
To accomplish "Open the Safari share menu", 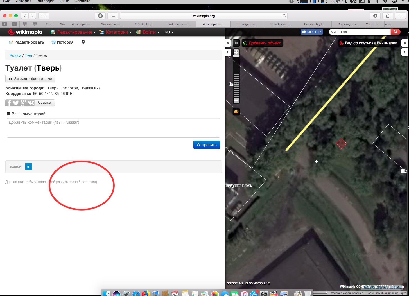I will click(x=388, y=16).
